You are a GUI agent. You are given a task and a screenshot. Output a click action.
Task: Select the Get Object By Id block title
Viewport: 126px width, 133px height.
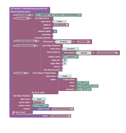(x=42, y=18)
